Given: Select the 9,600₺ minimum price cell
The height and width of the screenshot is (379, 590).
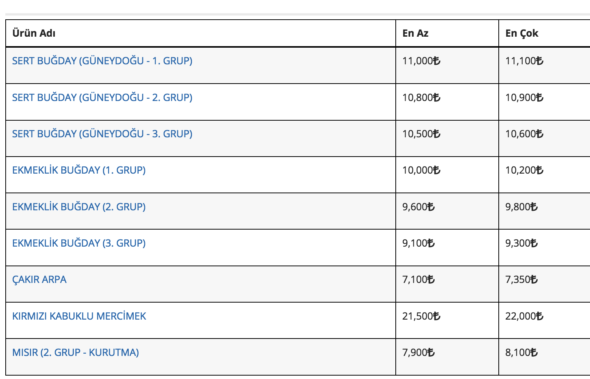Looking at the screenshot, I should point(418,207).
